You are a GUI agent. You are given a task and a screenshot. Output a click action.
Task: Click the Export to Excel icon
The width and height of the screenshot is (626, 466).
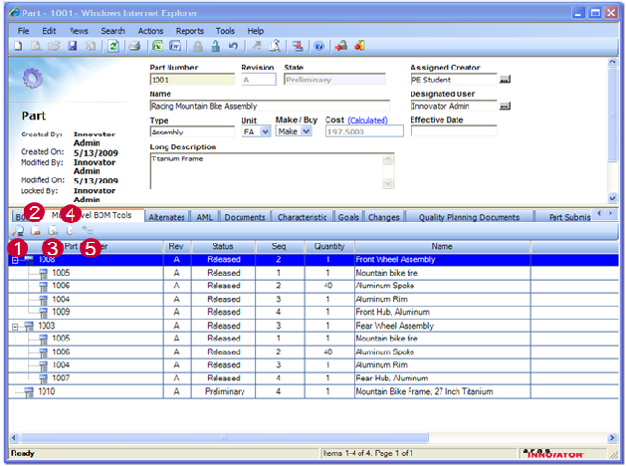click(158, 46)
